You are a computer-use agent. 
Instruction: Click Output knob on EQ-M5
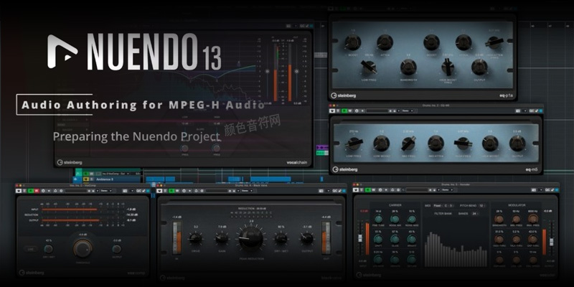[x=517, y=143]
